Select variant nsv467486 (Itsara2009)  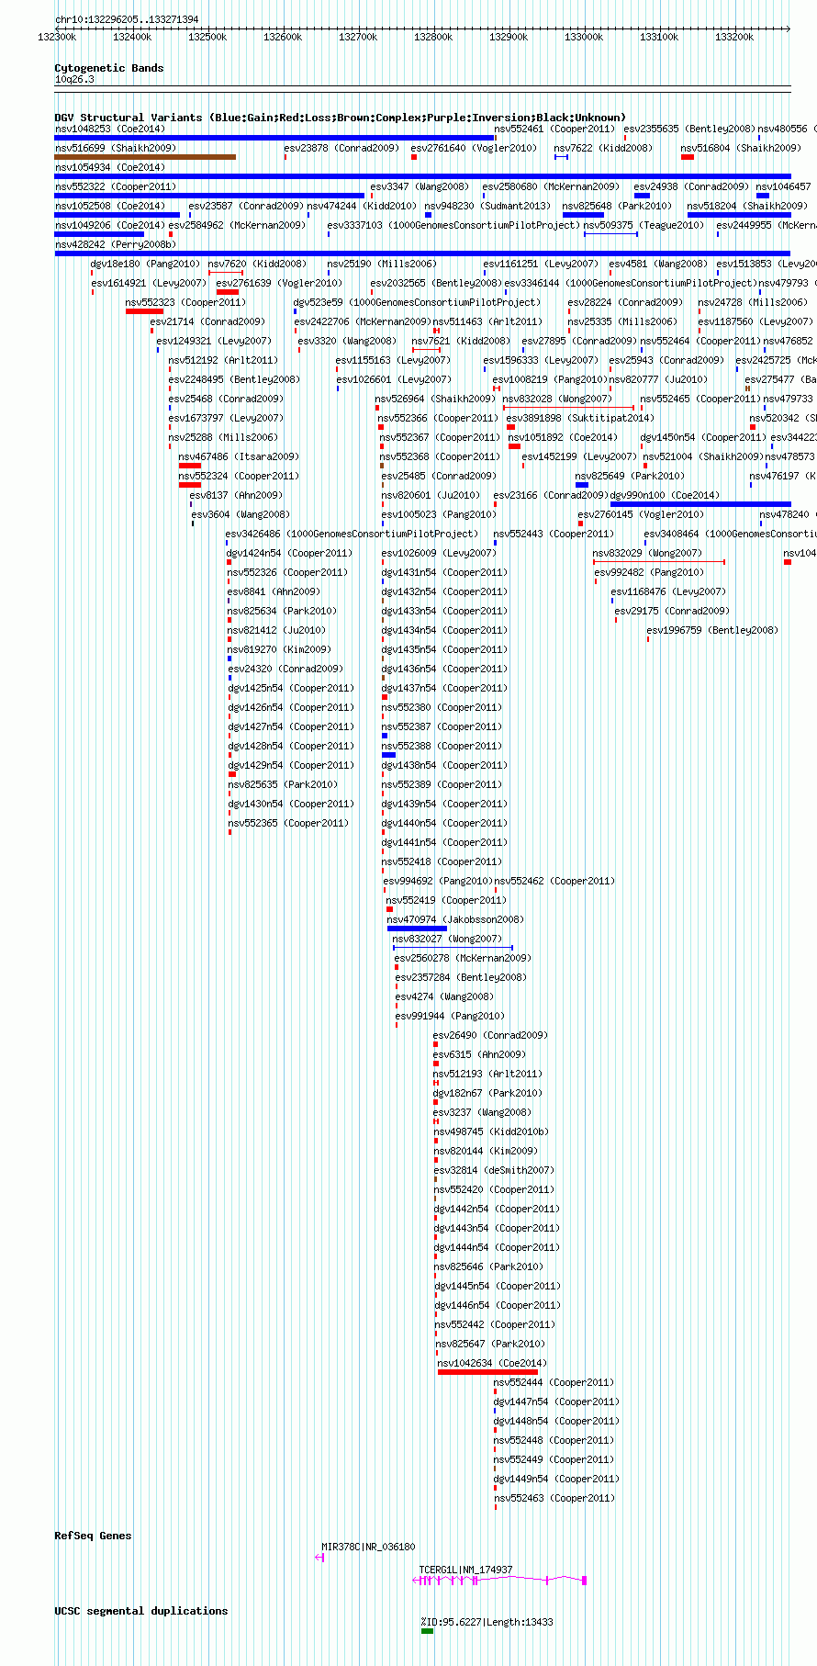point(239,456)
